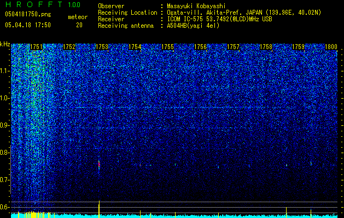Click the 'Receiver' field label
Image resolution: width=344 pixels, height=218 pixels.
pos(111,19)
